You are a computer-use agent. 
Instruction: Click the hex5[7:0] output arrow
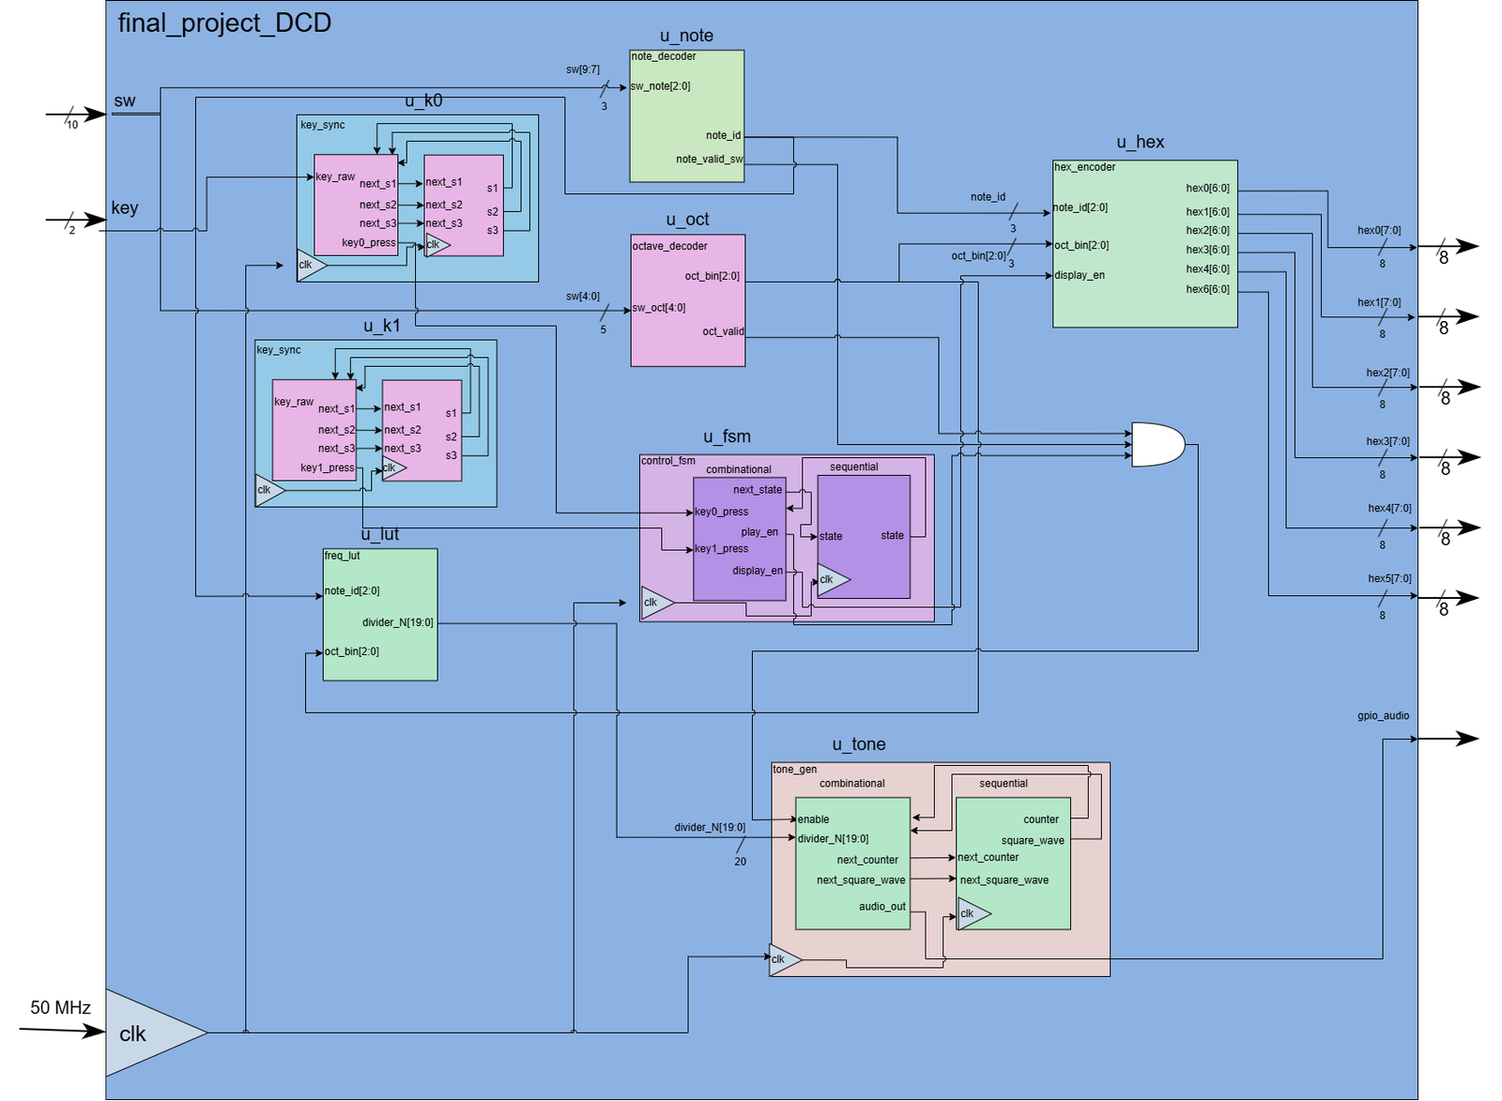tap(1448, 598)
